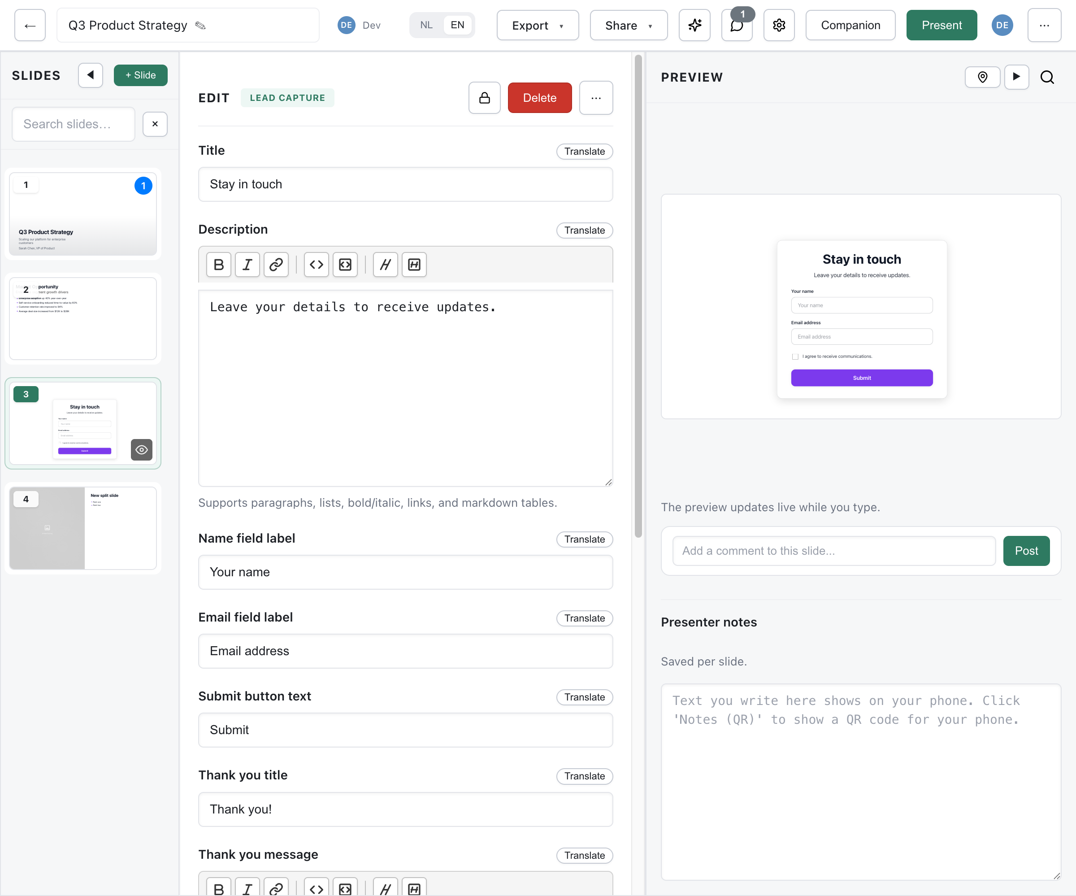Add a new slide
This screenshot has width=1076, height=896.
coord(140,75)
